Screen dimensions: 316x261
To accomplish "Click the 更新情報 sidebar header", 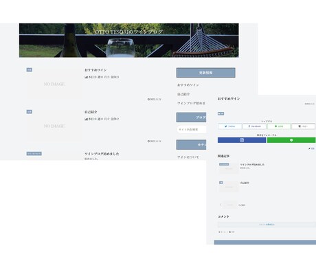I will pos(205,73).
